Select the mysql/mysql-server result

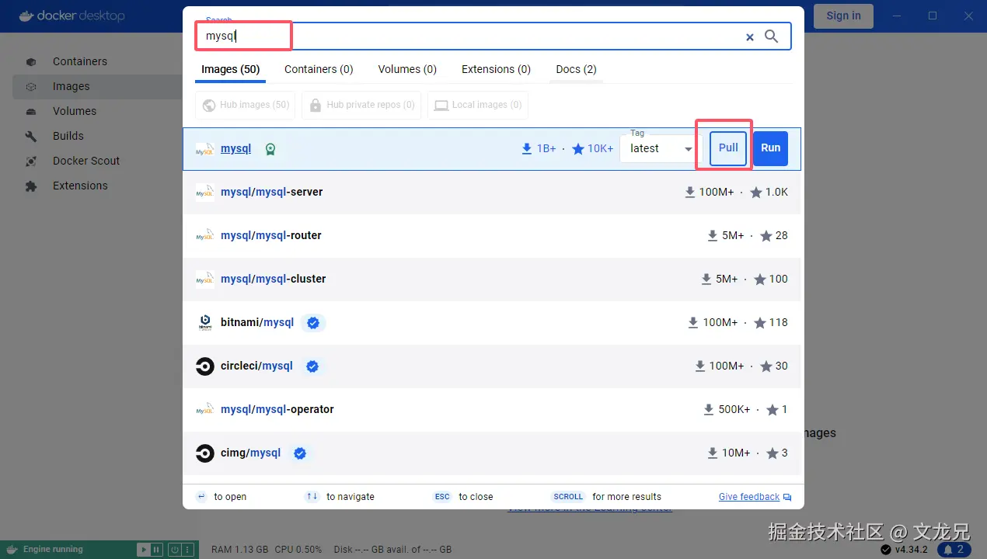pyautogui.click(x=492, y=192)
